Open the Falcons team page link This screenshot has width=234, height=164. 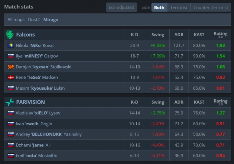(x=25, y=35)
